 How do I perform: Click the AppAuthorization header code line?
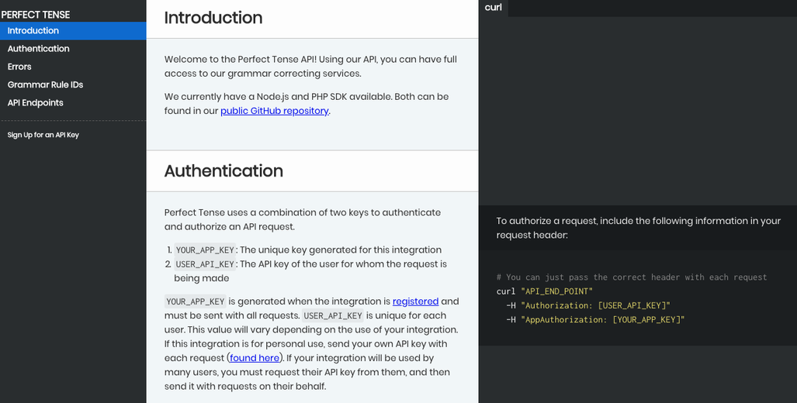[595, 320]
